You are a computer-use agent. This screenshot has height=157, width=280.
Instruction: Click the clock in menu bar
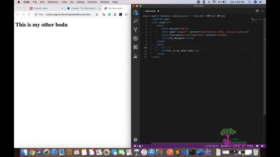(x=237, y=2)
